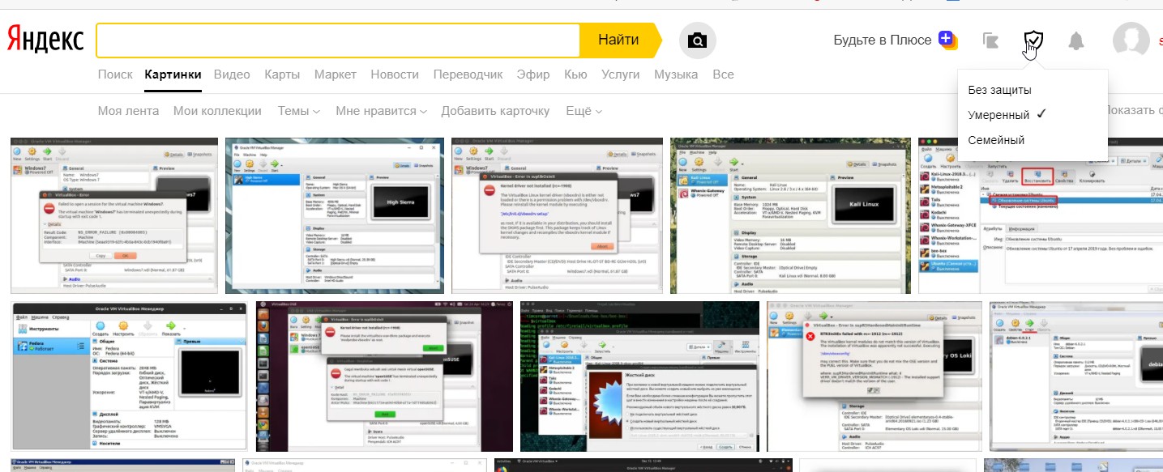
Task: Select the Картинки tab
Action: 173,74
